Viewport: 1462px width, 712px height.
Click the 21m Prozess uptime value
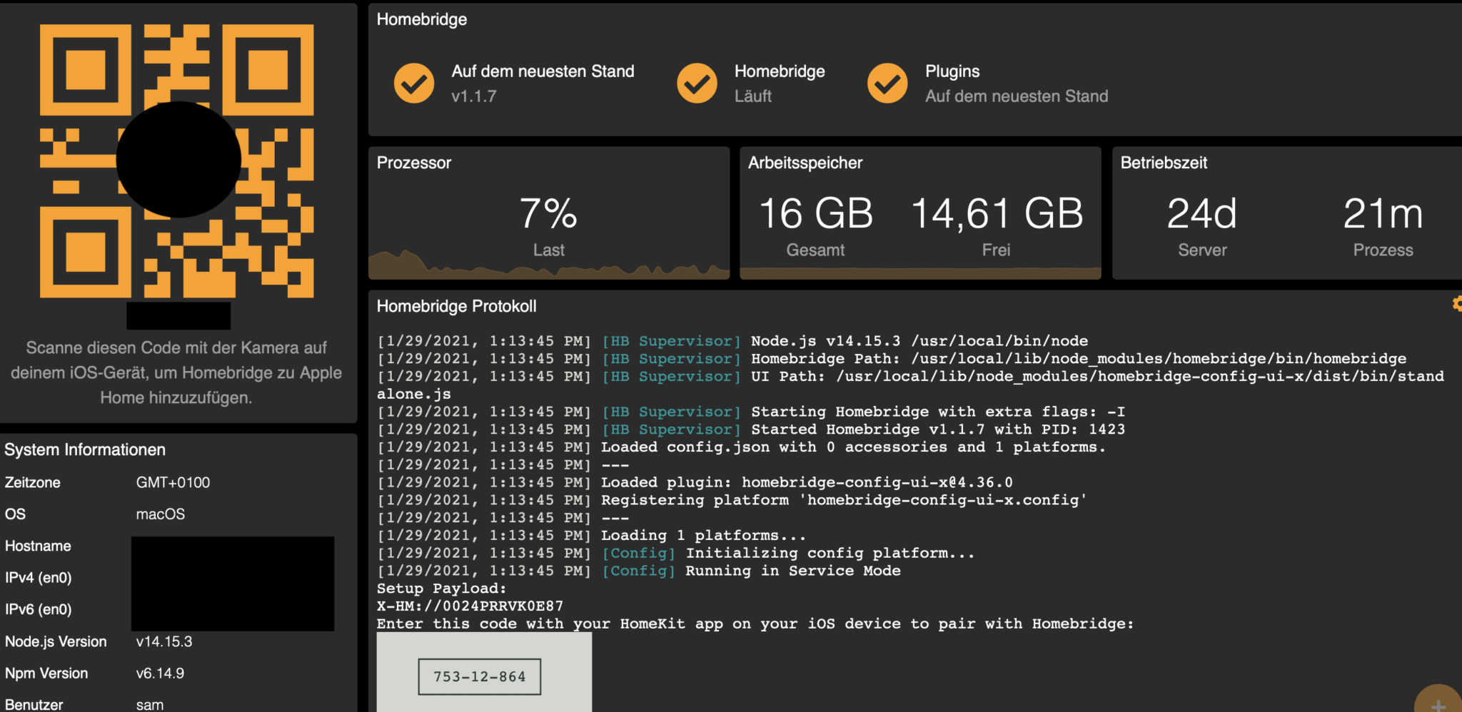pyautogui.click(x=1383, y=213)
